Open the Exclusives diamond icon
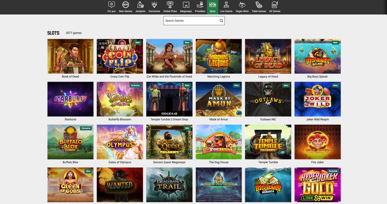 pyautogui.click(x=154, y=5)
